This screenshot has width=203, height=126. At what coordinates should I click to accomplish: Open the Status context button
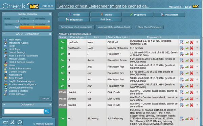[106, 15]
